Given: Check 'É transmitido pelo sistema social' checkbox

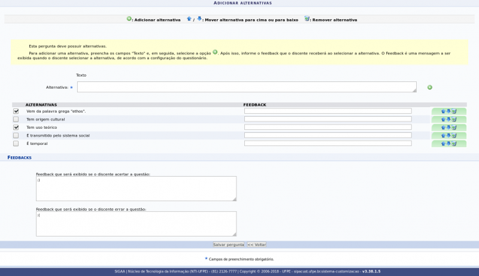Looking at the screenshot, I should (x=16, y=135).
